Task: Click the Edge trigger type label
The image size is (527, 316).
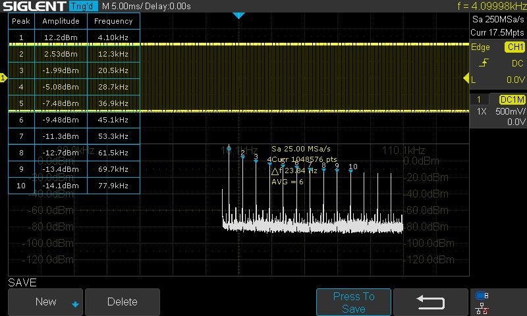Action: [x=480, y=47]
